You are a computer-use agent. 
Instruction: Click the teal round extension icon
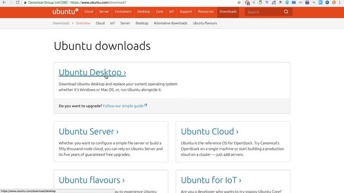[x=287, y=2]
